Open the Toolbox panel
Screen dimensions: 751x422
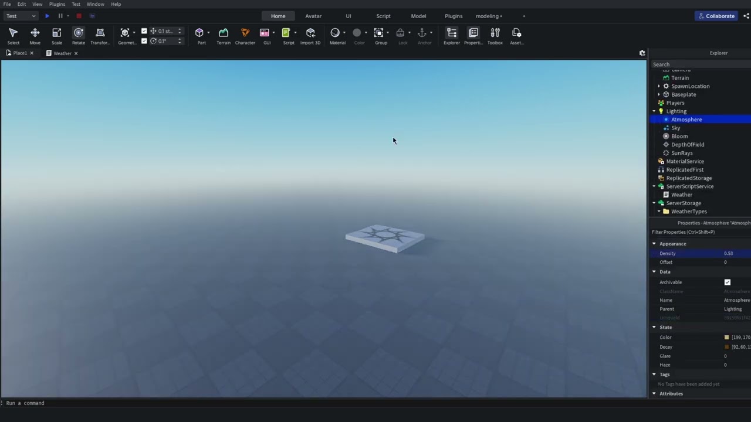(x=495, y=36)
